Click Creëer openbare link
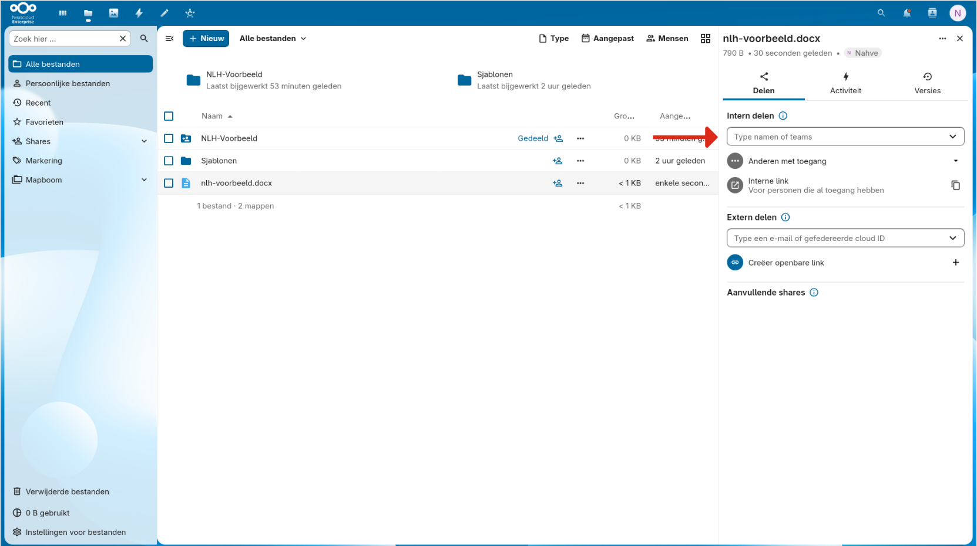This screenshot has width=977, height=546. 786,263
